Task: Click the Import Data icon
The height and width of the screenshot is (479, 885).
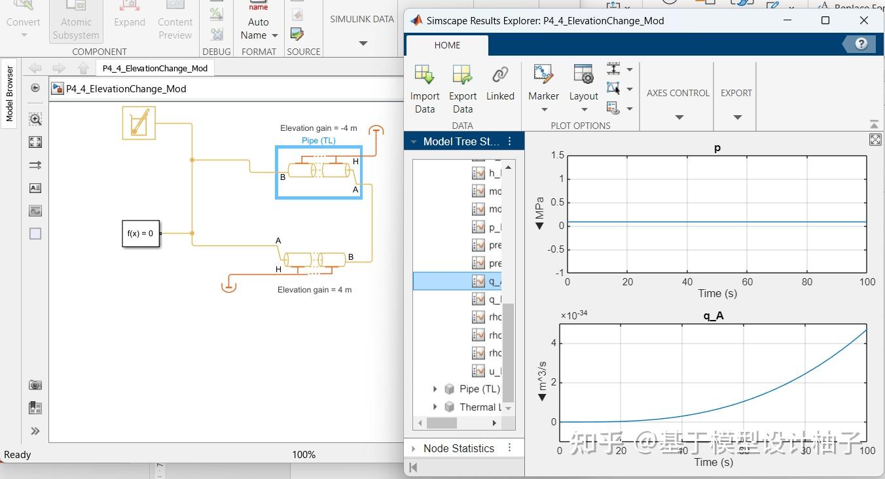Action: [425, 75]
